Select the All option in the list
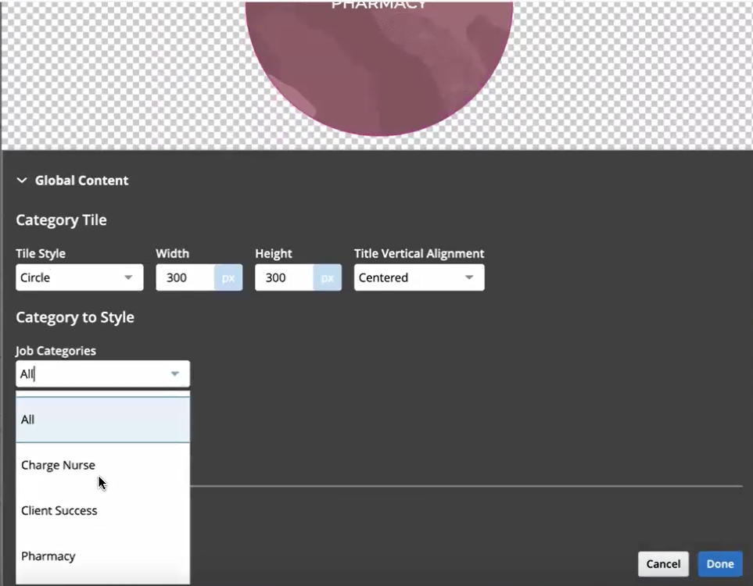This screenshot has height=586, width=753. click(102, 420)
